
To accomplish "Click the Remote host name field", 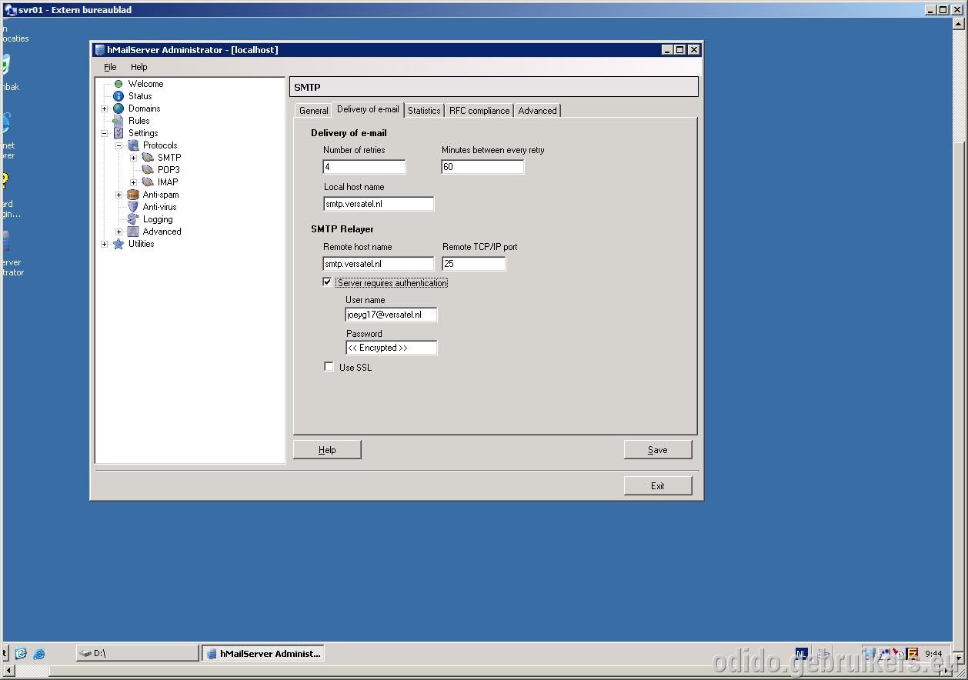I will click(379, 264).
